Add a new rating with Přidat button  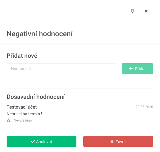click(137, 69)
